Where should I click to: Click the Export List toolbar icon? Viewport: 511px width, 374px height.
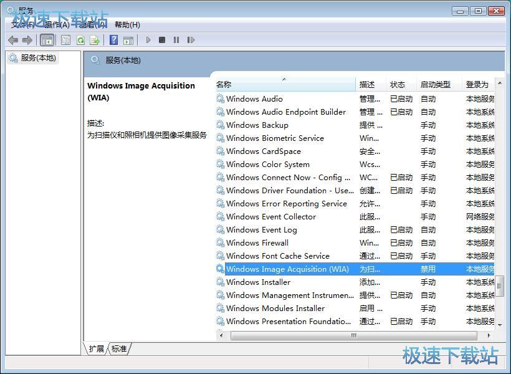click(95, 40)
